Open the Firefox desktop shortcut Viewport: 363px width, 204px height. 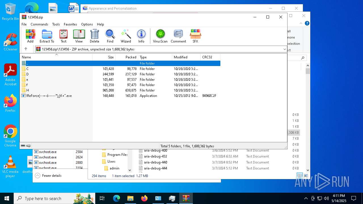(x=10, y=103)
